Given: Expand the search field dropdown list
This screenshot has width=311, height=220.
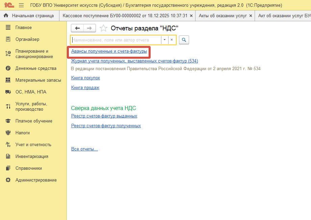Looking at the screenshot, I should pyautogui.click(x=164, y=39).
